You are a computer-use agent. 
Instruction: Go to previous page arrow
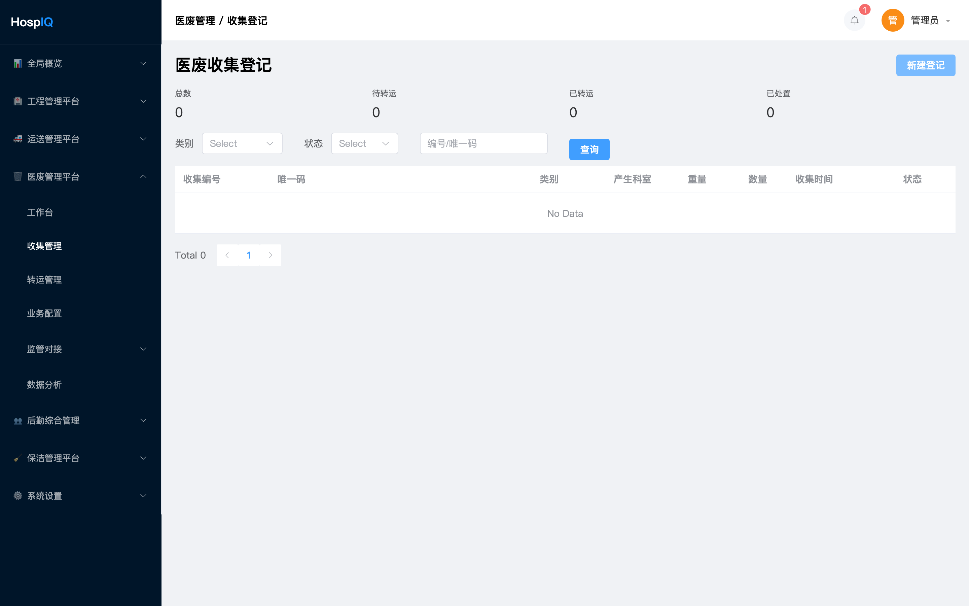pyautogui.click(x=227, y=255)
